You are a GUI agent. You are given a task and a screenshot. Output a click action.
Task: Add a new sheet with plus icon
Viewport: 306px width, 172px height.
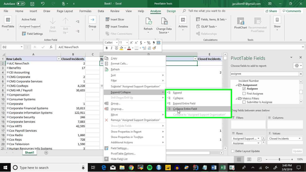pos(46,153)
